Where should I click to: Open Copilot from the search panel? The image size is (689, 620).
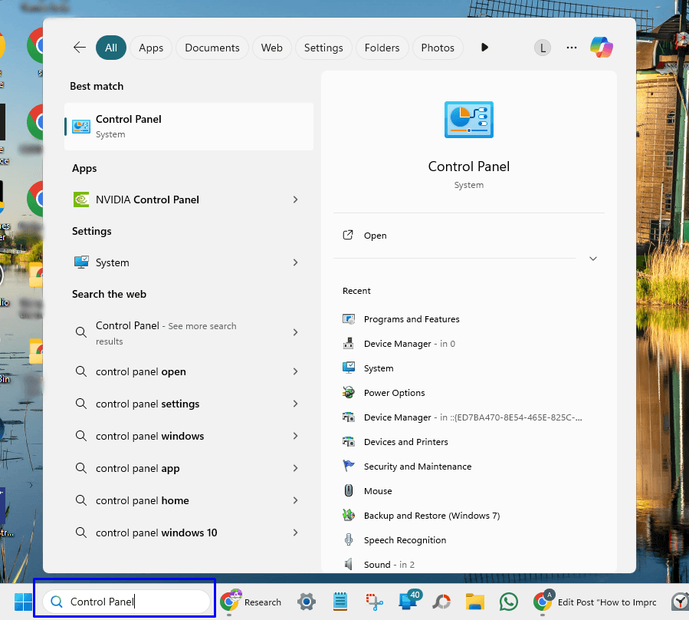pos(601,47)
